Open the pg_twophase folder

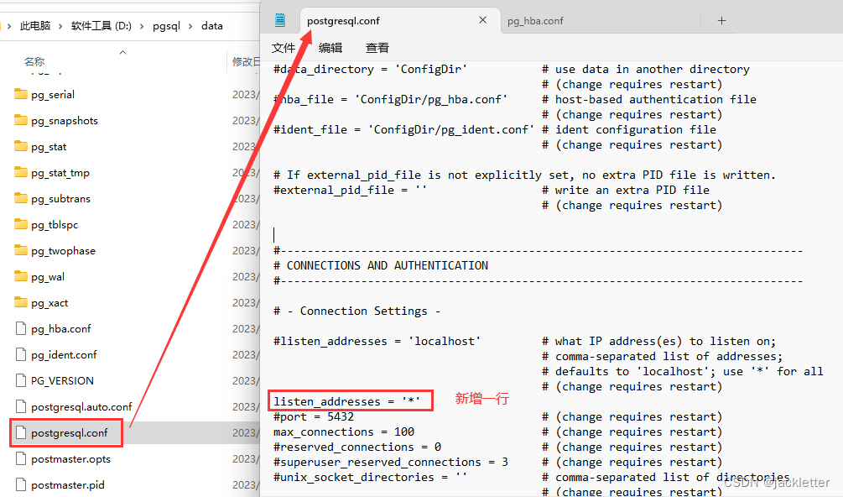[59, 250]
